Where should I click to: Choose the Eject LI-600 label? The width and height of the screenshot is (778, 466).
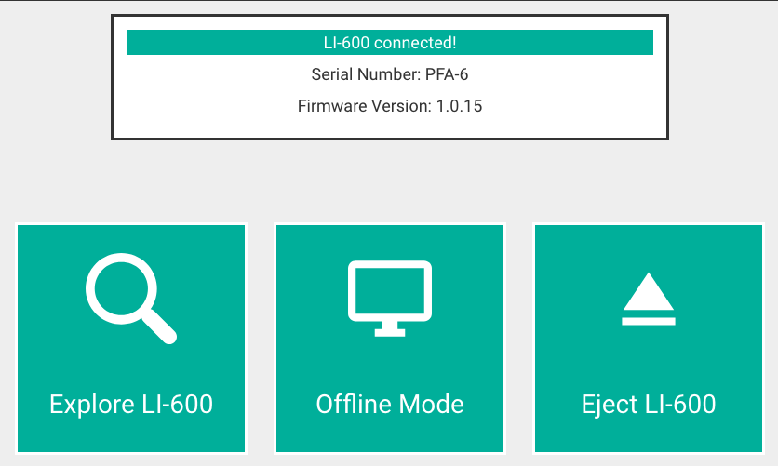pos(649,404)
